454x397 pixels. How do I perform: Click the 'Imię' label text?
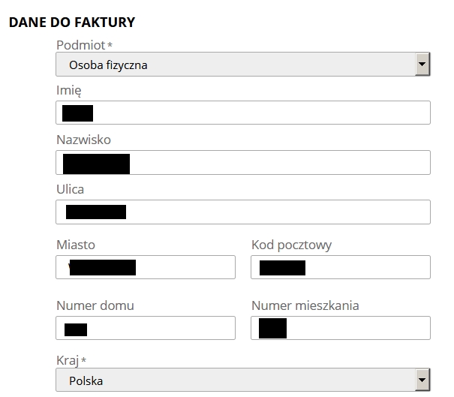(68, 91)
